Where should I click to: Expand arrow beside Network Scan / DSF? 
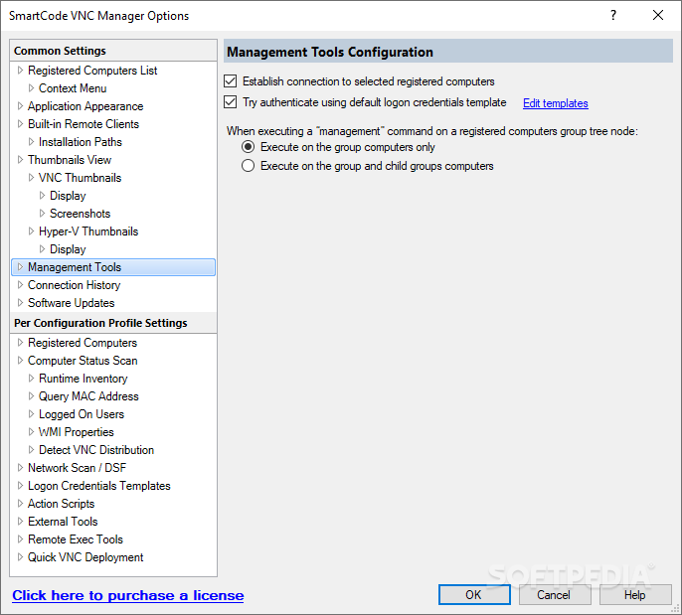pos(20,467)
